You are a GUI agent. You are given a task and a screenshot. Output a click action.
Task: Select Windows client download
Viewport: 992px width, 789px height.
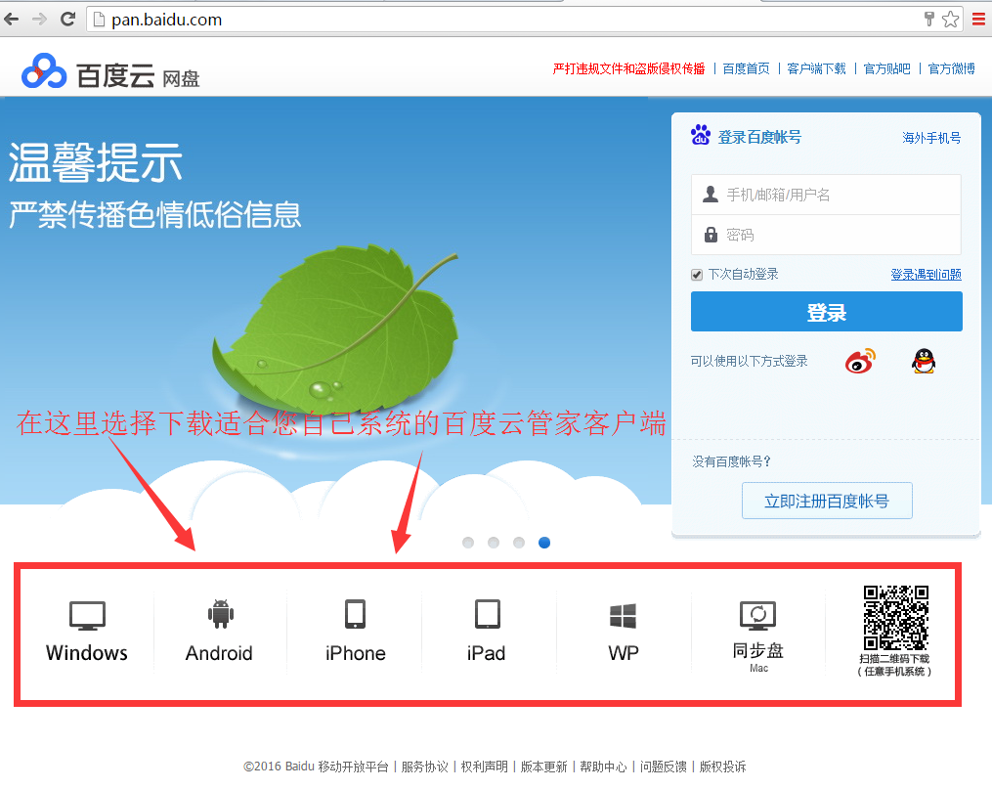pos(87,632)
